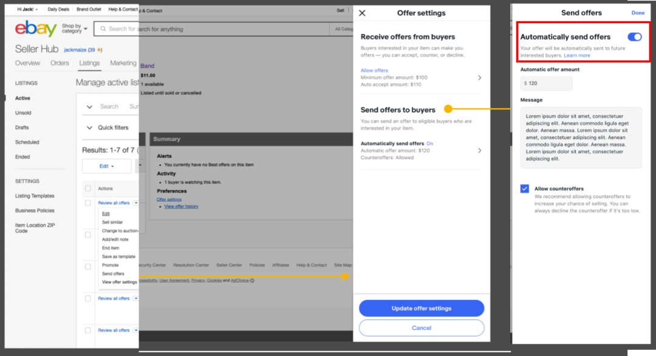Click the search magnifier icon
The width and height of the screenshot is (656, 356).
click(103, 29)
